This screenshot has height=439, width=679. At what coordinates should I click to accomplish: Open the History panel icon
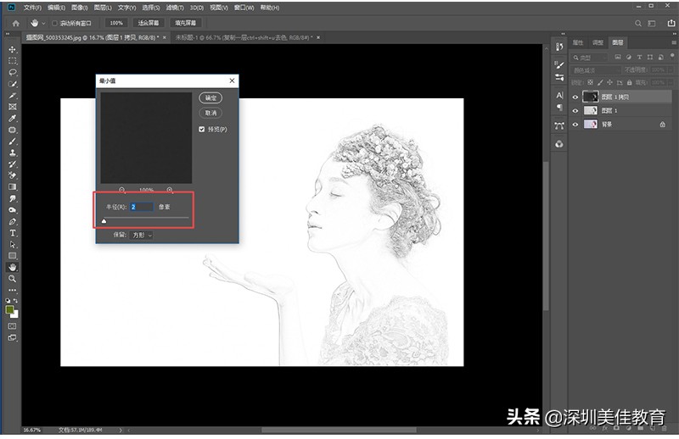pos(559,47)
